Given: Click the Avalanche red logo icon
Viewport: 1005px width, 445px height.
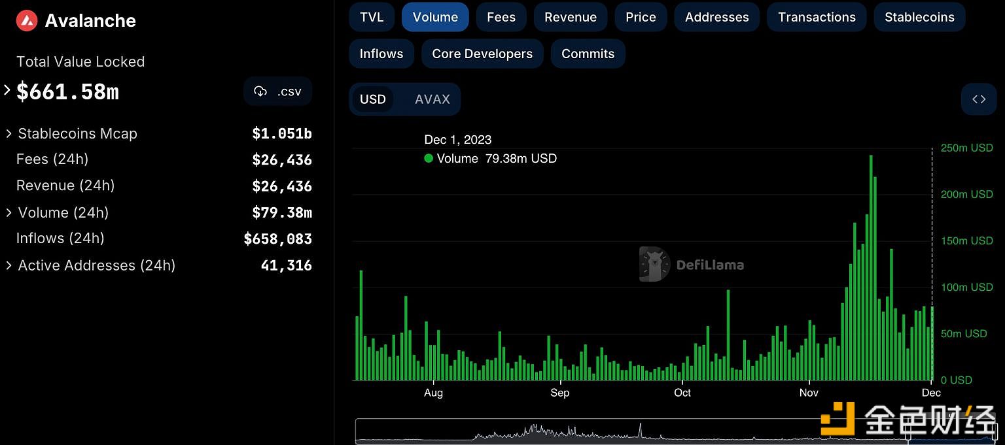Looking at the screenshot, I should click(27, 20).
